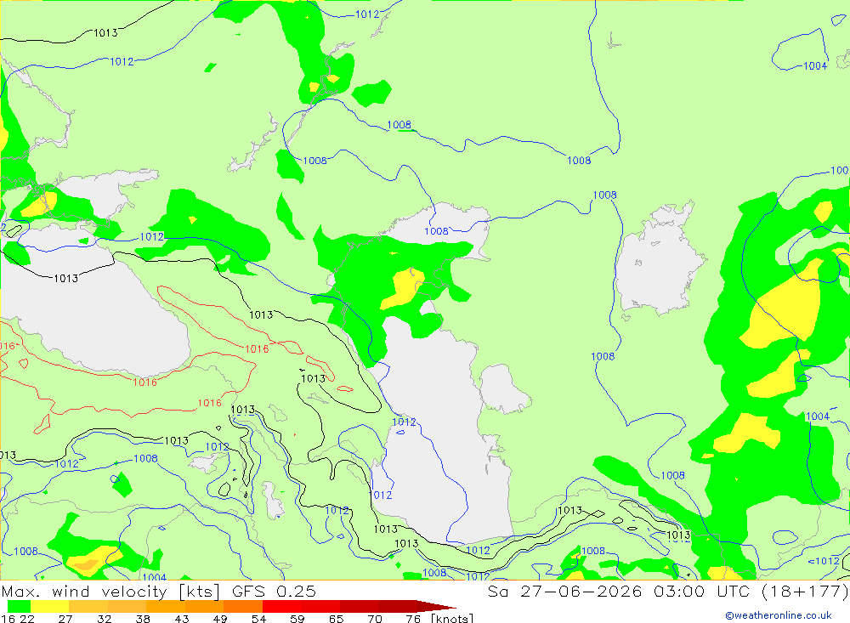Click the legend tick value "59"
Image resolution: width=850 pixels, height=623 pixels.
[297, 619]
